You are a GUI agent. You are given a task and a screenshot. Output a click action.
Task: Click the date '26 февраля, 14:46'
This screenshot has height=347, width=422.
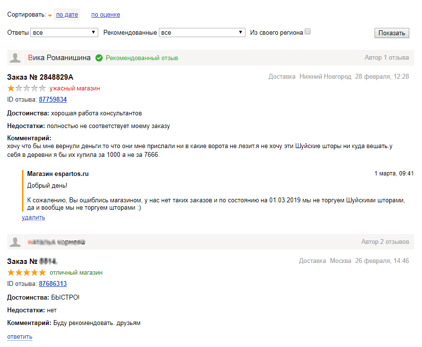(x=382, y=261)
